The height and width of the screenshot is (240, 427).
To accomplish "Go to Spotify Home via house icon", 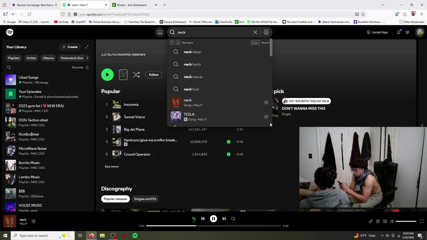I will 160,32.
